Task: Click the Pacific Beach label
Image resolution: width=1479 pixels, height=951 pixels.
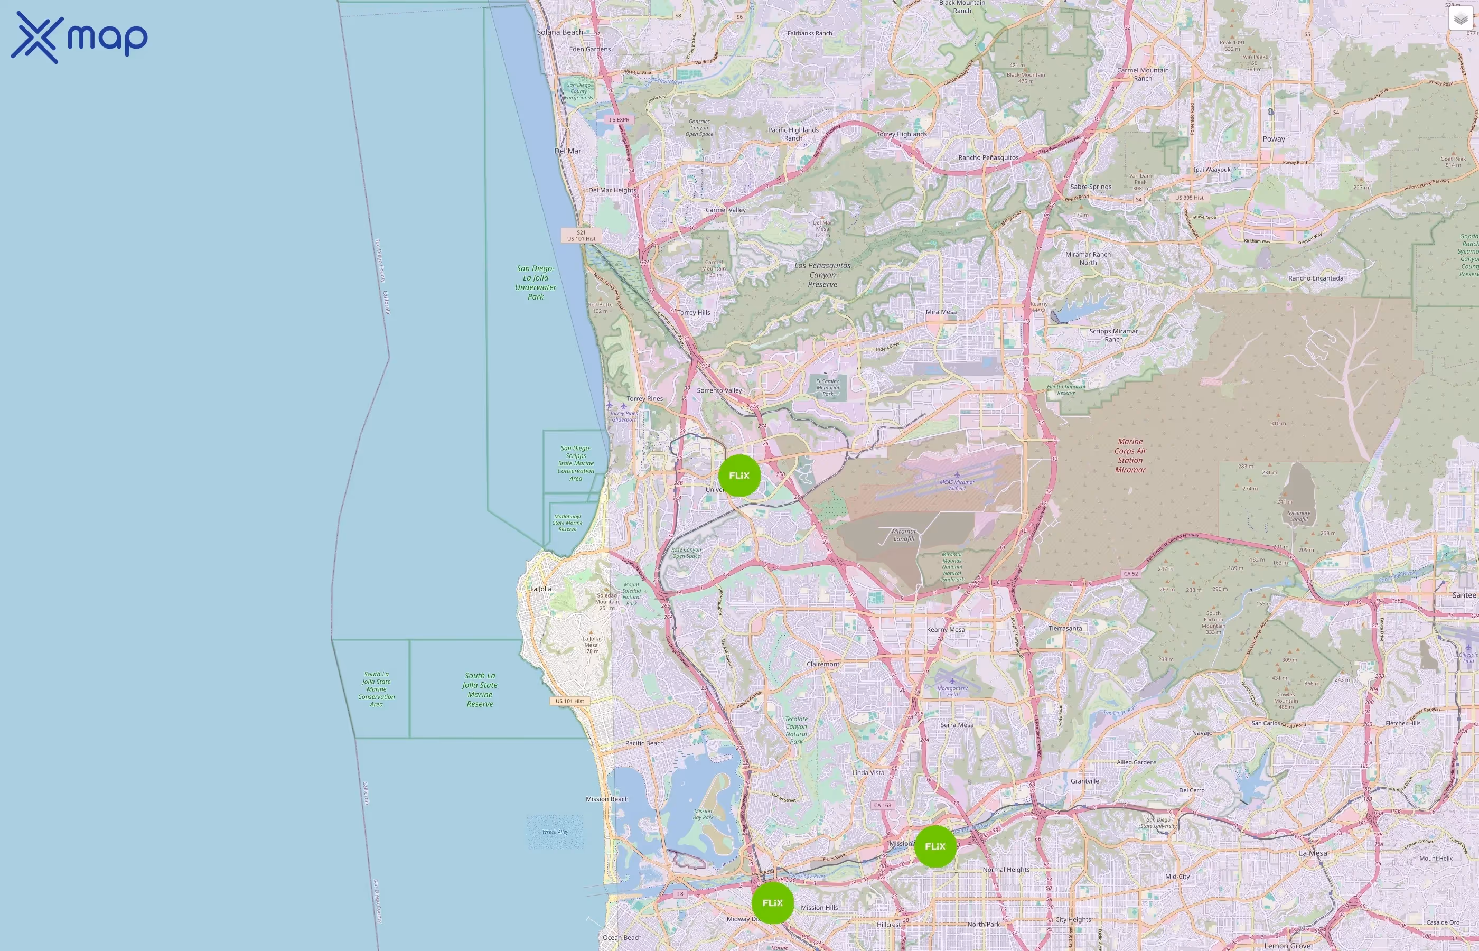Action: point(644,743)
